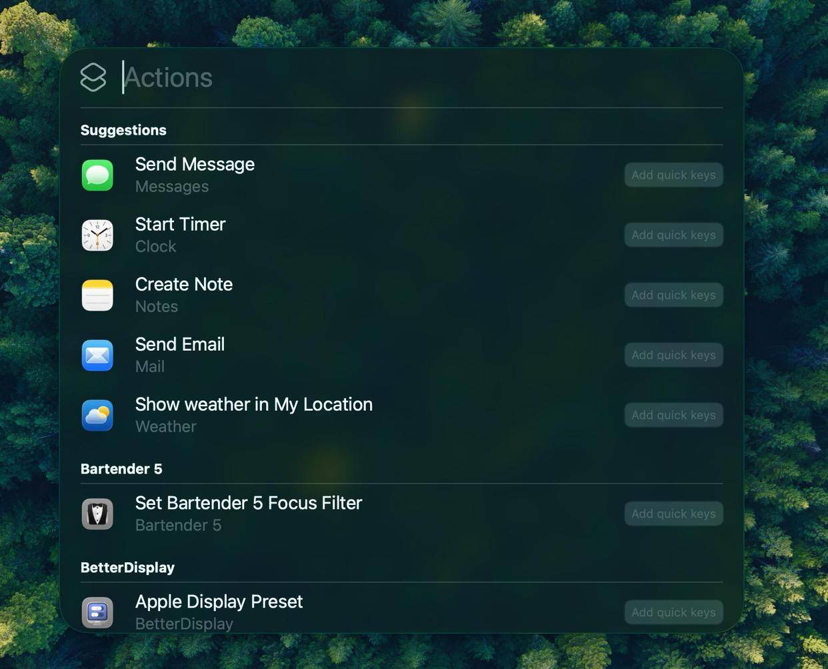828x669 pixels.
Task: Add quick keys for Start Timer
Action: click(673, 235)
